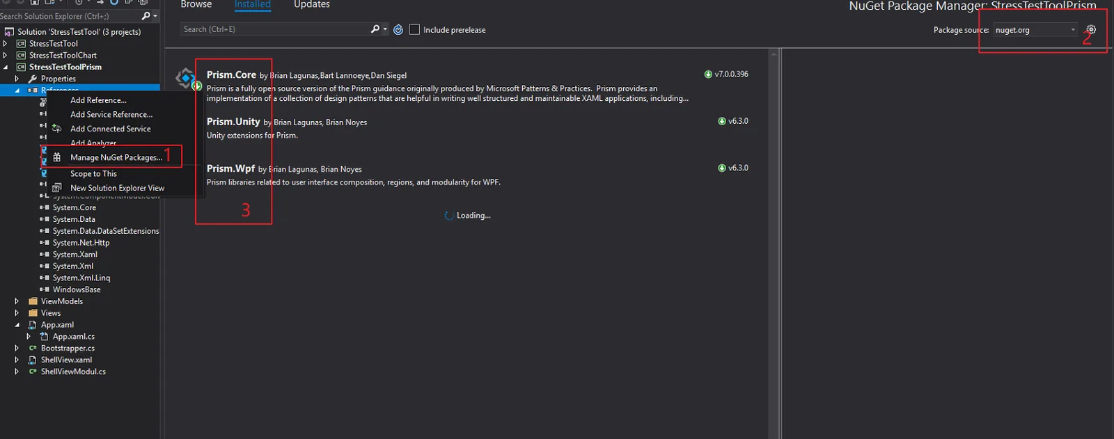
Task: Select the Prism.Wpf package entry
Action: click(464, 175)
